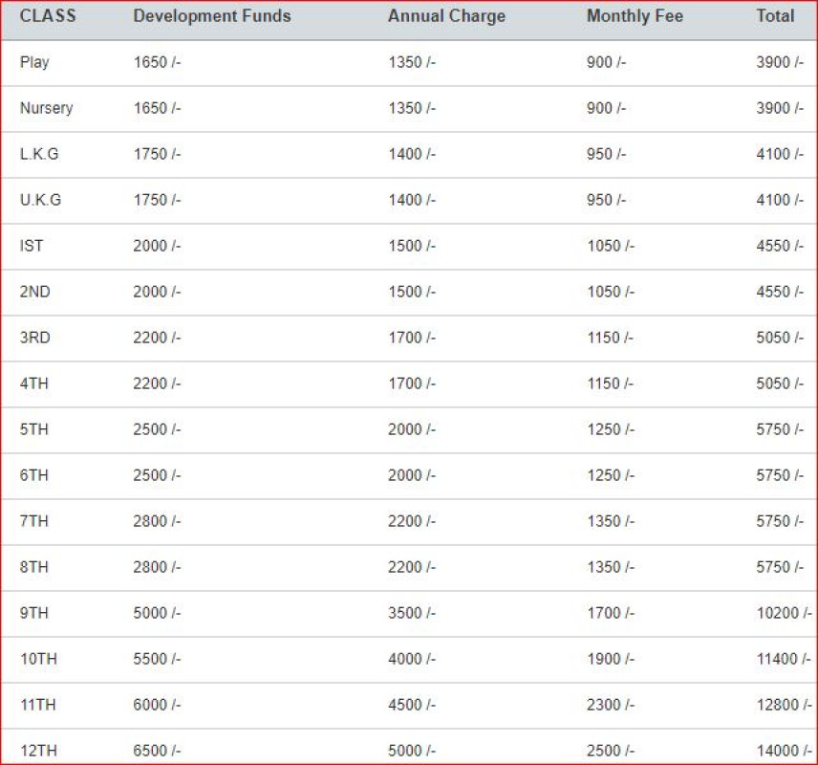Click the 10200 total for 9TH class
Viewport: 818px width, 765px height.
tap(784, 613)
